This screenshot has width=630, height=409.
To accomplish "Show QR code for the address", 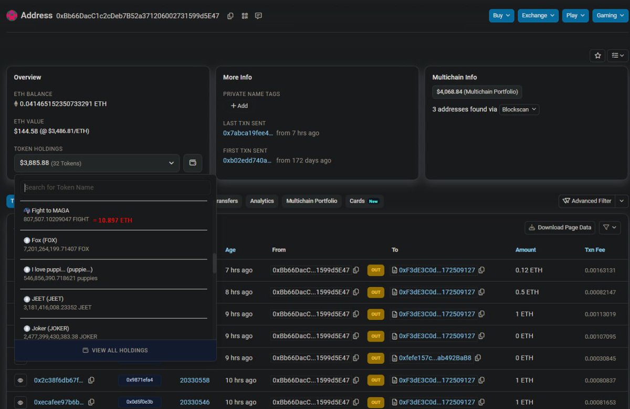I will click(245, 16).
